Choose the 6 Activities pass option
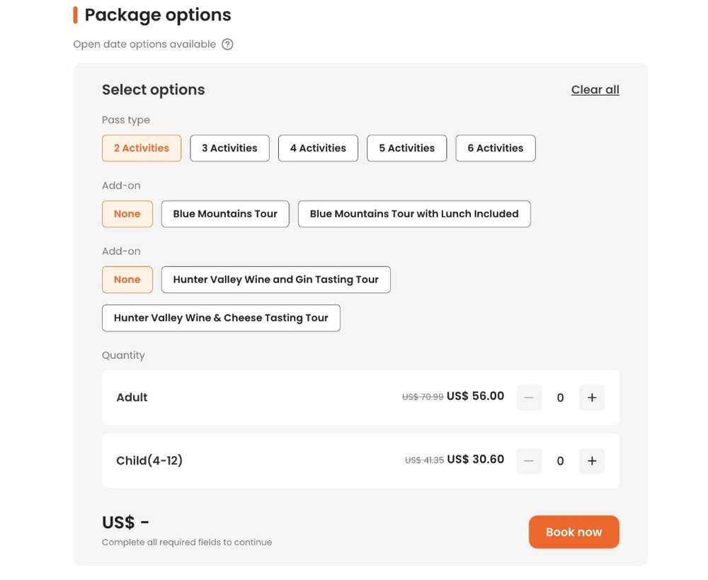This screenshot has width=708, height=580. coord(495,148)
